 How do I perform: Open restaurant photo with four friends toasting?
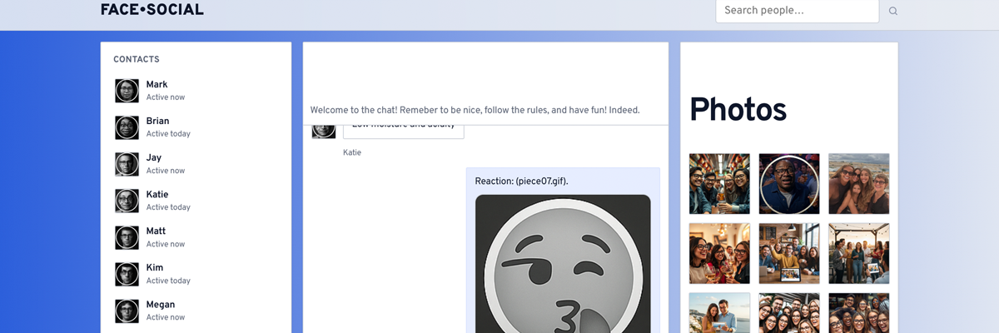[x=719, y=184]
